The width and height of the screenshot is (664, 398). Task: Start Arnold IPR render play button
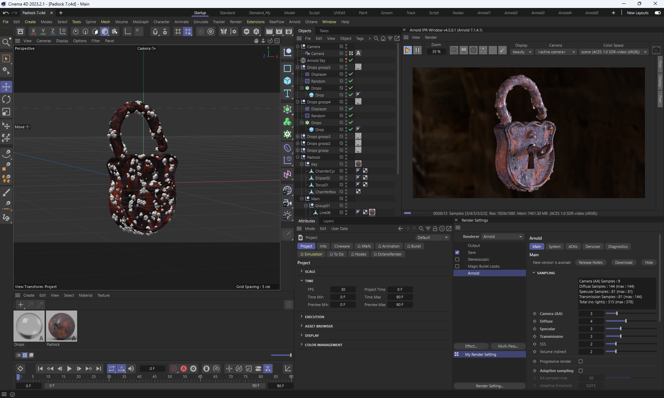tap(407, 50)
